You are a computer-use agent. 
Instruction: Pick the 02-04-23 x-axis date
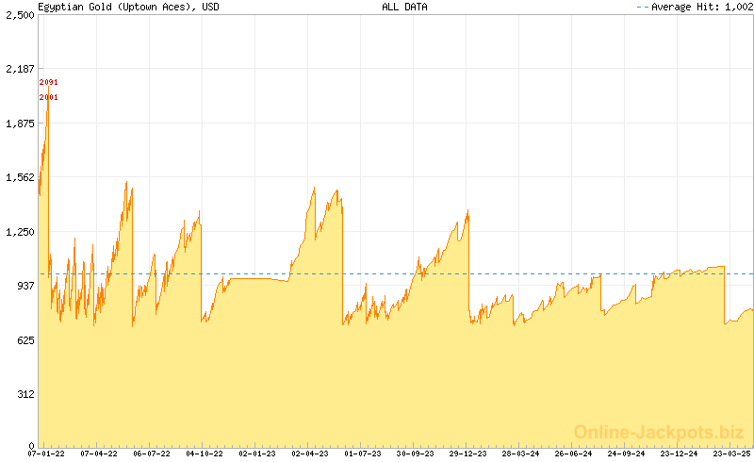[x=310, y=454]
